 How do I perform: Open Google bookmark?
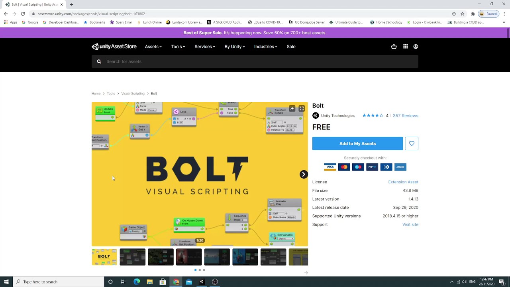30,22
